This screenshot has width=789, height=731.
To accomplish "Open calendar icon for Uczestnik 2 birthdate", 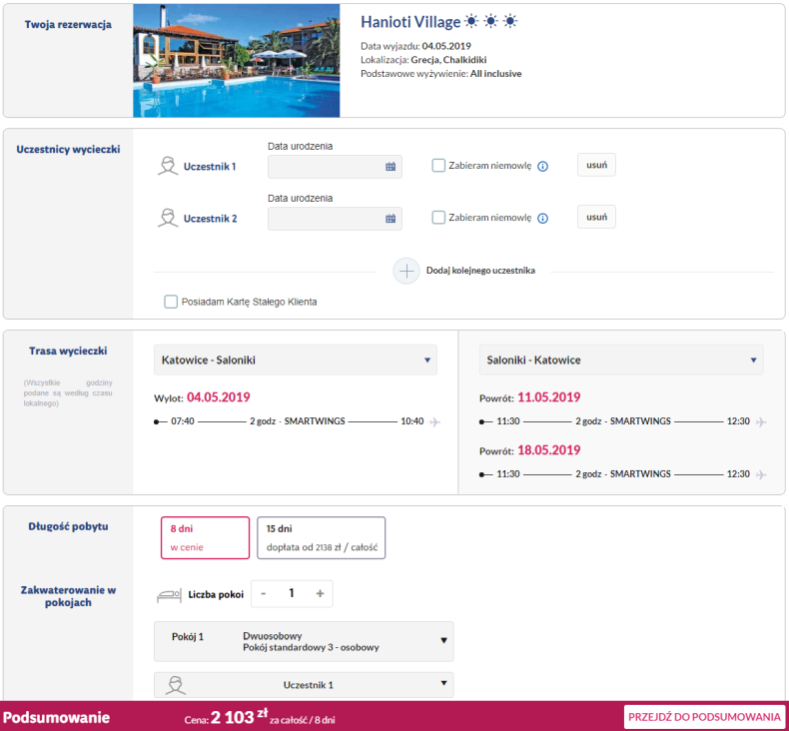I will pyautogui.click(x=391, y=219).
